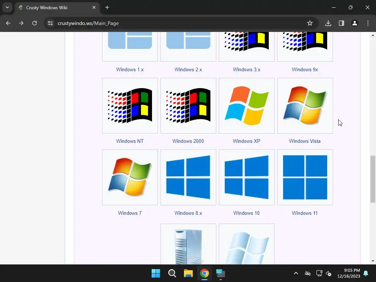The width and height of the screenshot is (376, 282).
Task: Open Chrome's three-dot menu
Action: point(368,23)
